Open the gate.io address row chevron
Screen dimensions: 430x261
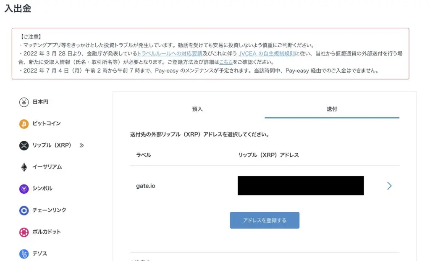tap(388, 185)
